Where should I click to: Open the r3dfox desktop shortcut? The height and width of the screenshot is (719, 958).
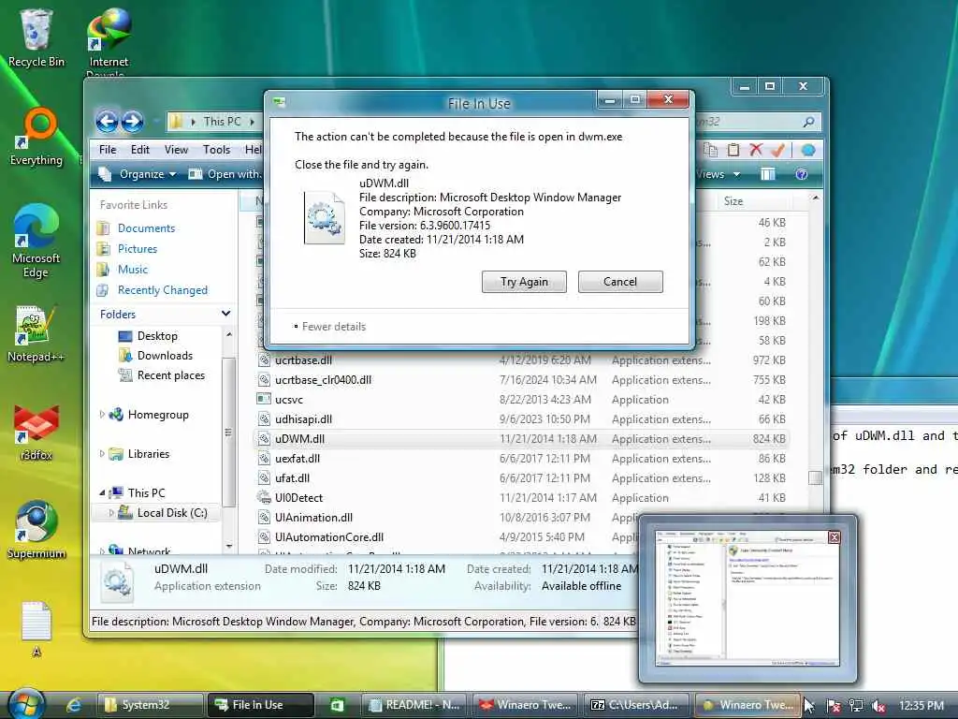pos(36,433)
